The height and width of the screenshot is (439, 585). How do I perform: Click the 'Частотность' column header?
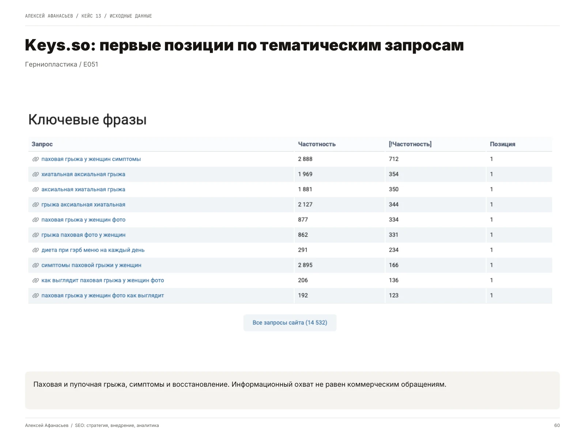tap(317, 144)
